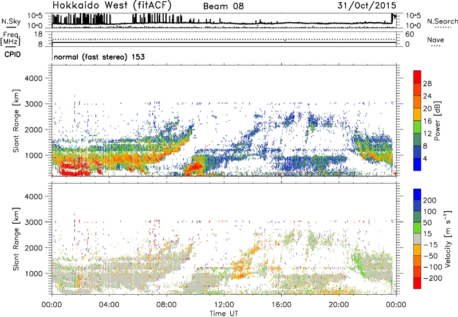Click the 'Time UT' axis label

pyautogui.click(x=224, y=314)
